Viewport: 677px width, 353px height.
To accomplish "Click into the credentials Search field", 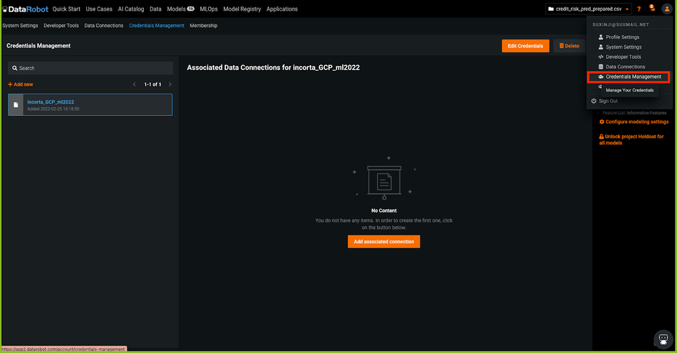I will click(x=90, y=68).
